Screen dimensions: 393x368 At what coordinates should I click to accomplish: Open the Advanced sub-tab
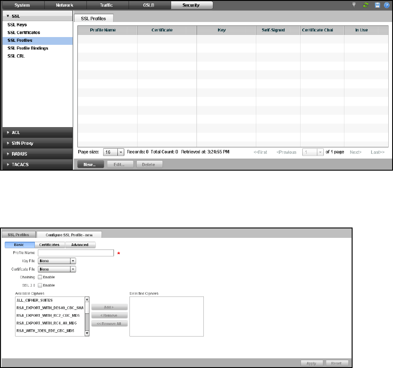(80, 245)
